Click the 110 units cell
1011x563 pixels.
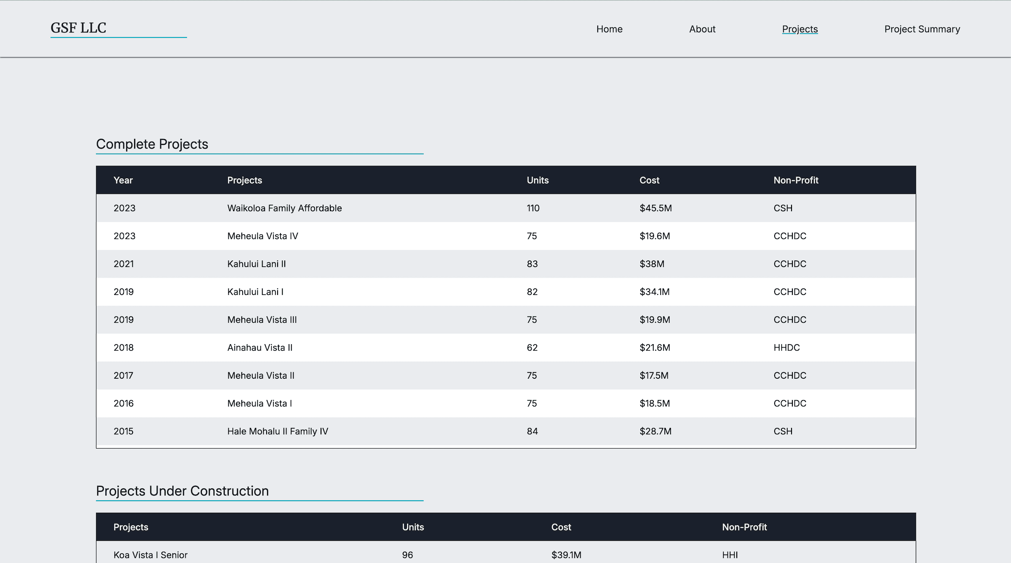(x=533, y=208)
